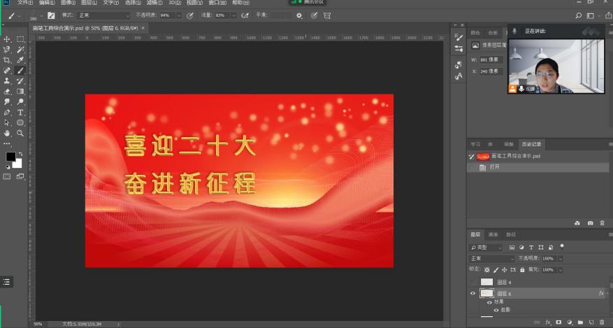
Task: Switch to the 通道 tab
Action: [x=493, y=234]
